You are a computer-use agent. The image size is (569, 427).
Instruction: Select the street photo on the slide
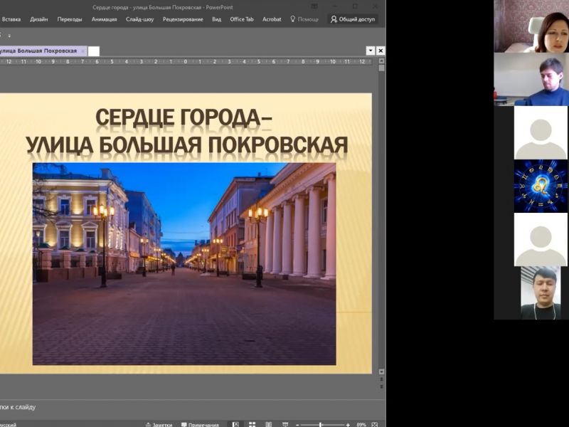[184, 263]
